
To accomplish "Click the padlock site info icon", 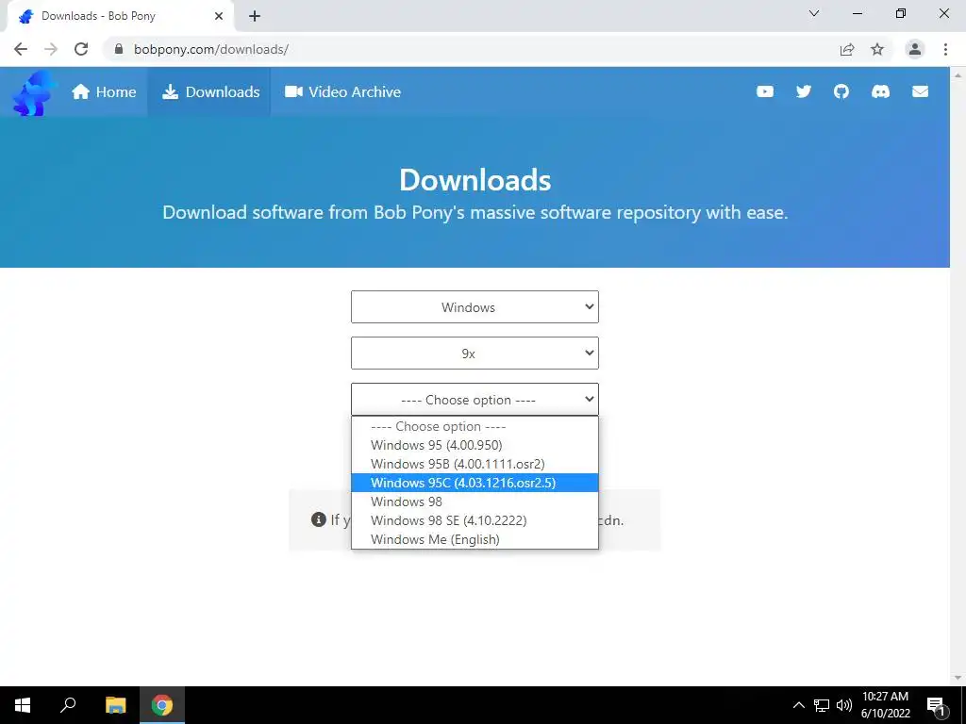I will (x=119, y=49).
